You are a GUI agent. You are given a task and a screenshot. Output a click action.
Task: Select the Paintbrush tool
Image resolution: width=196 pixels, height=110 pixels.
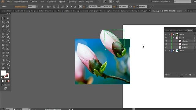(x=8, y=34)
